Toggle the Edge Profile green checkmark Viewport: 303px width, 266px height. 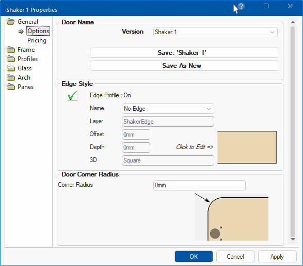[x=72, y=96]
